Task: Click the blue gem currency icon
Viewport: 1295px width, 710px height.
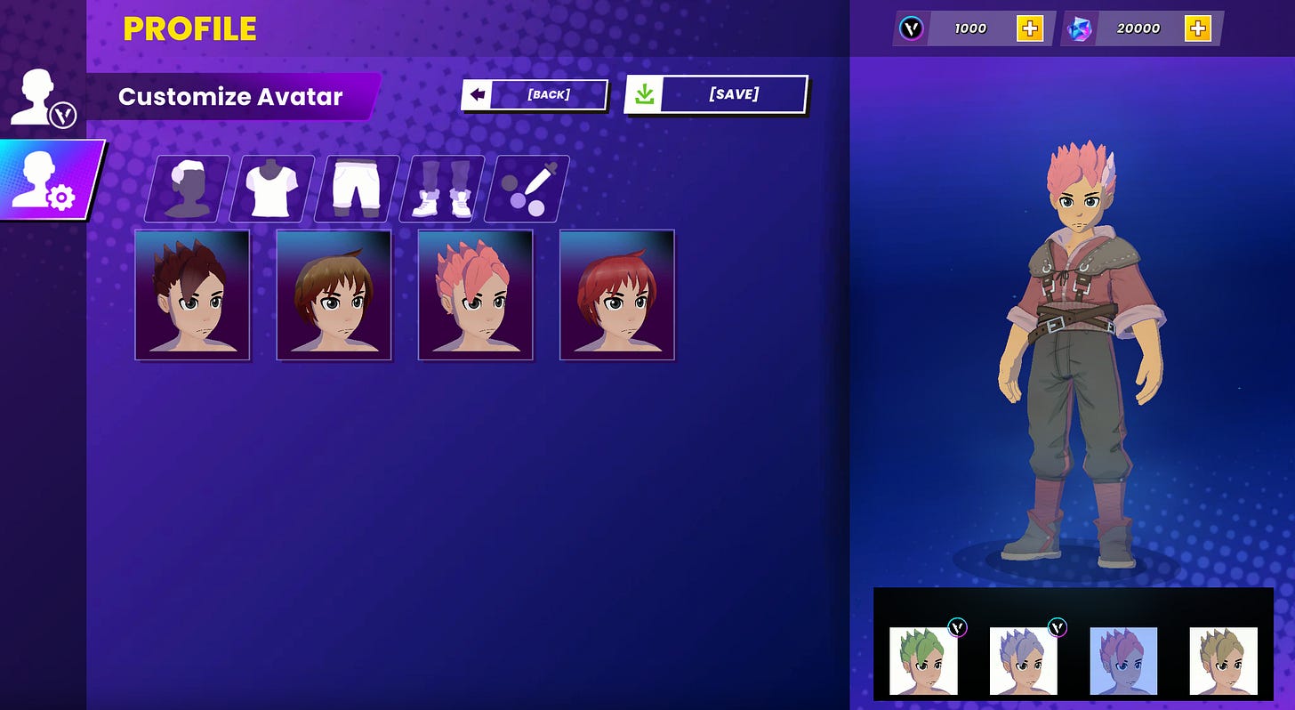Action: 1079,28
